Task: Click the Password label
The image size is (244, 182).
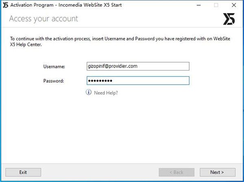Action: click(54, 81)
